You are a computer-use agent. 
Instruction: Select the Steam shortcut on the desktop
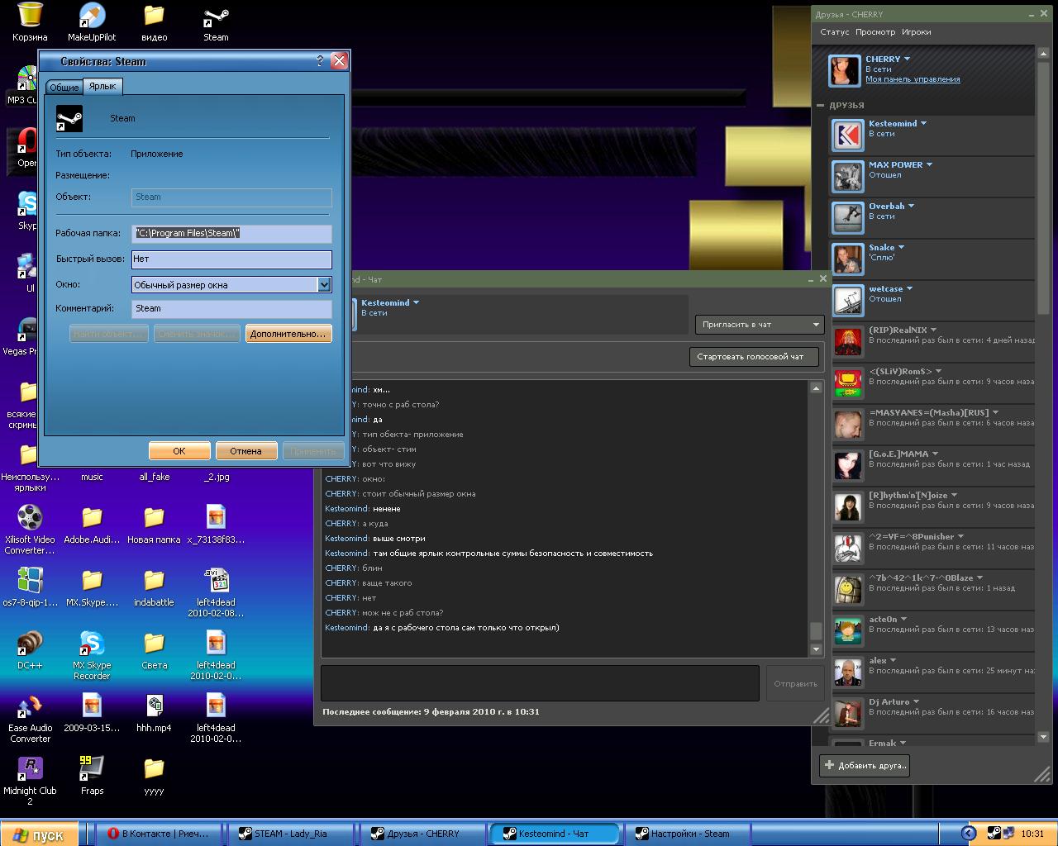[x=216, y=22]
